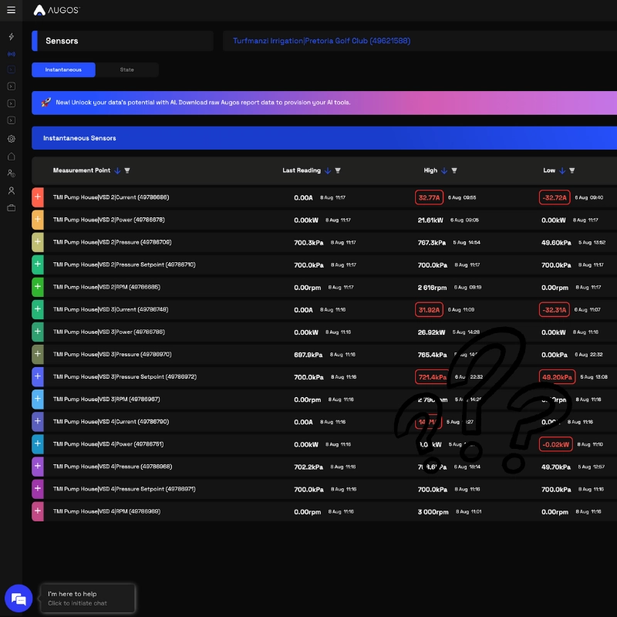
Task: Click the AI raw data download banner
Action: 324,102
